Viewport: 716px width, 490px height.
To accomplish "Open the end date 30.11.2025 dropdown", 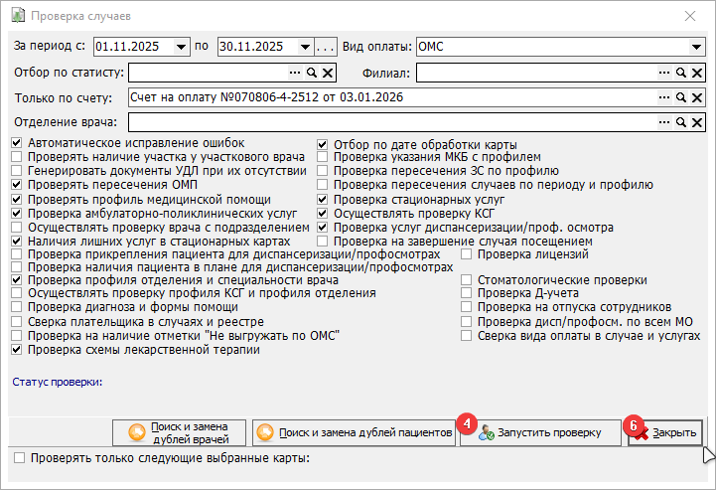I will click(x=306, y=47).
